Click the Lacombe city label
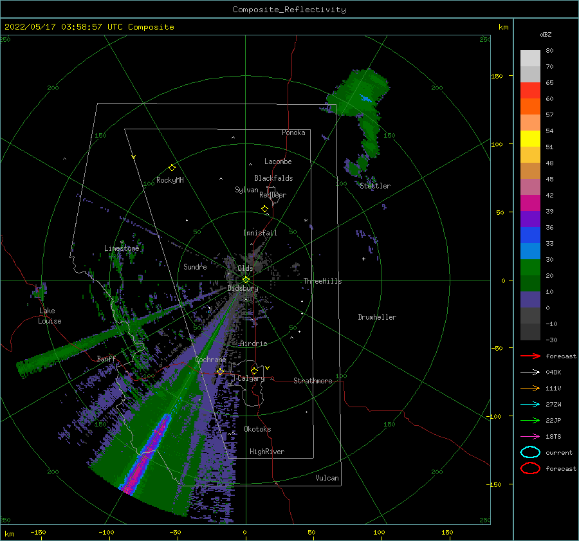579x541 pixels. 278,161
